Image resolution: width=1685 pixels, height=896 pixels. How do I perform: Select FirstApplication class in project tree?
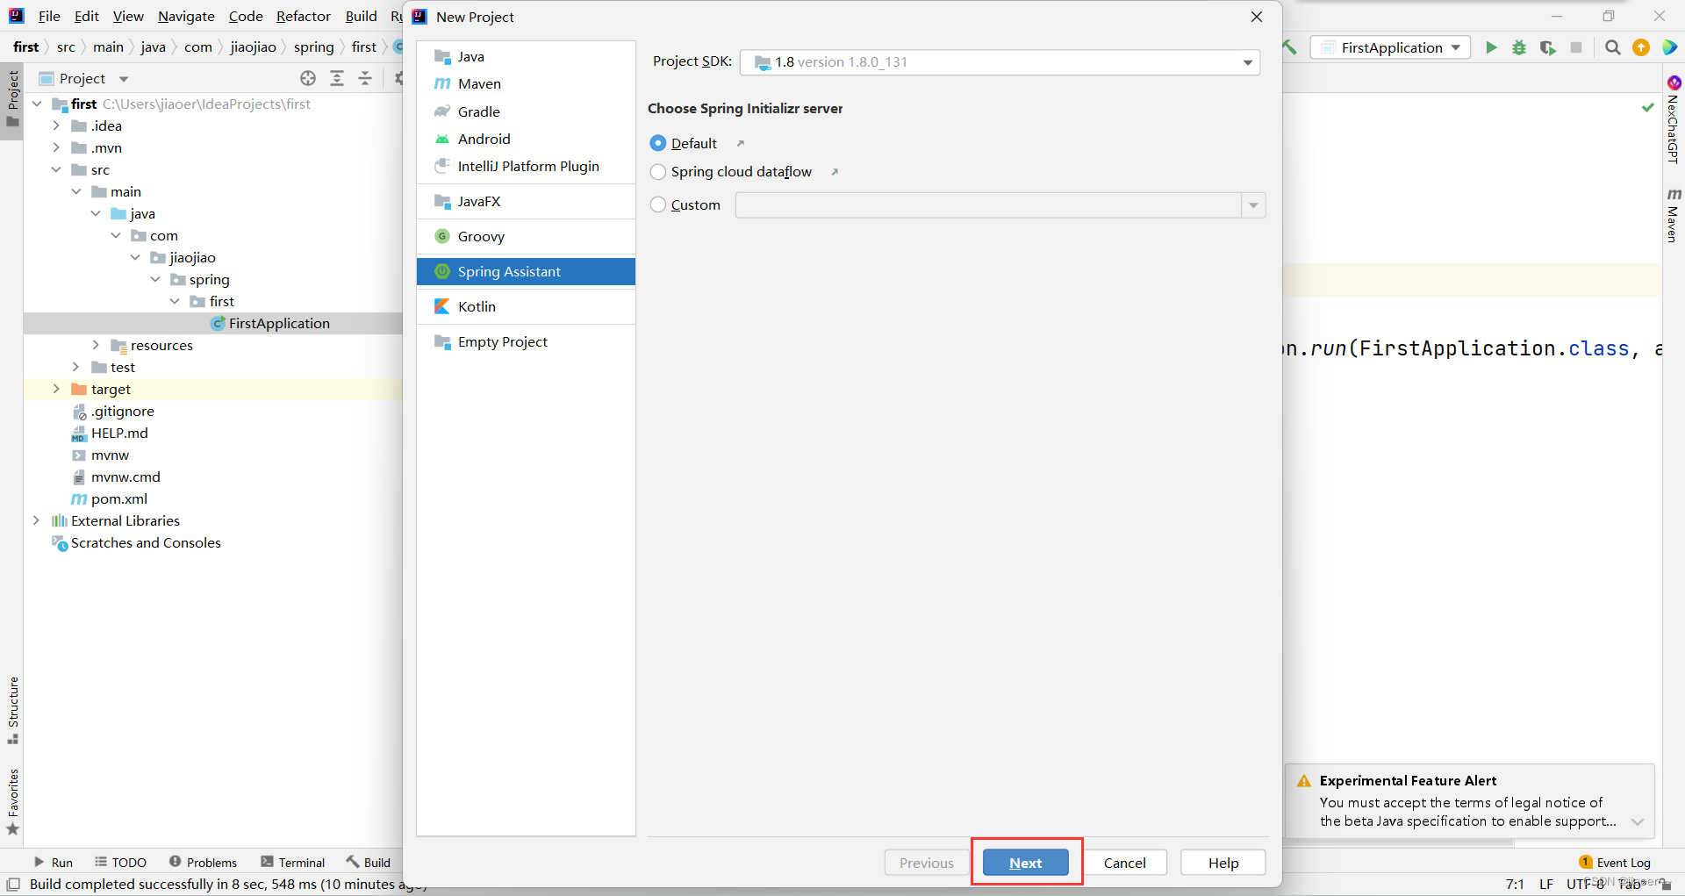270,323
